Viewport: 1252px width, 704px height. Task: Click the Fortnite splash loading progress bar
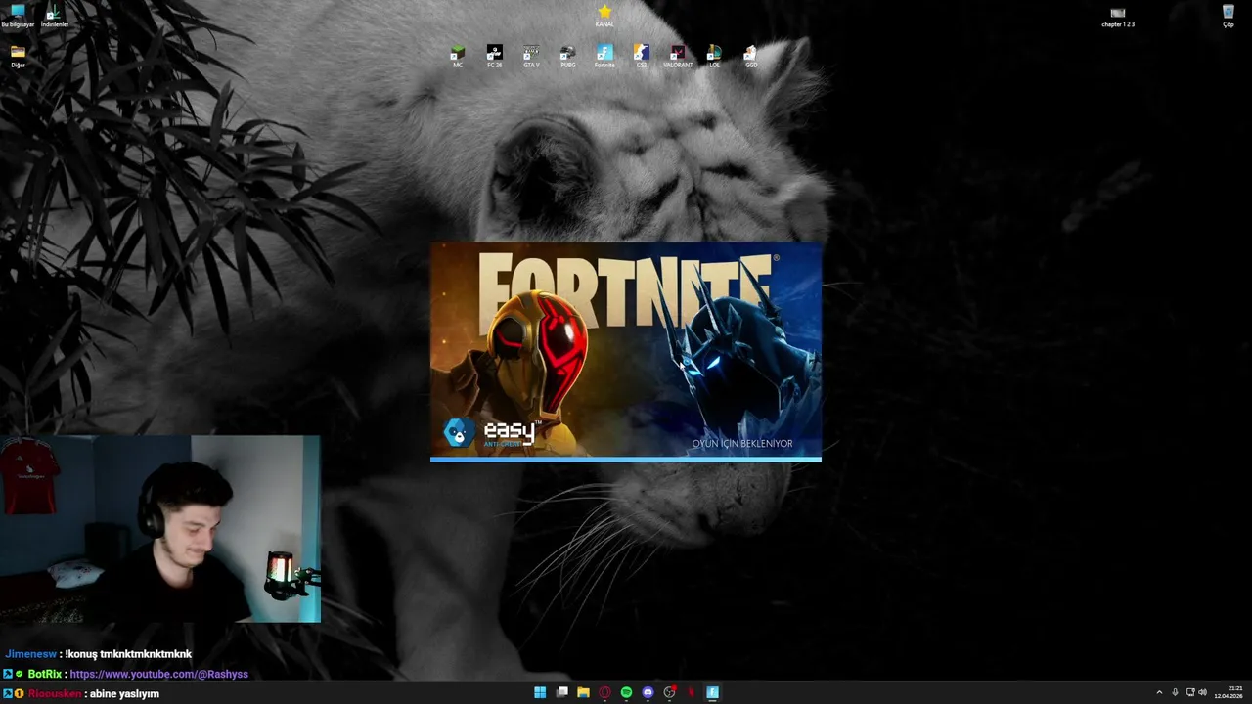click(626, 459)
